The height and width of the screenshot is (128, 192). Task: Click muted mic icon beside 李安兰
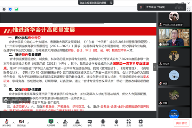point(161,64)
